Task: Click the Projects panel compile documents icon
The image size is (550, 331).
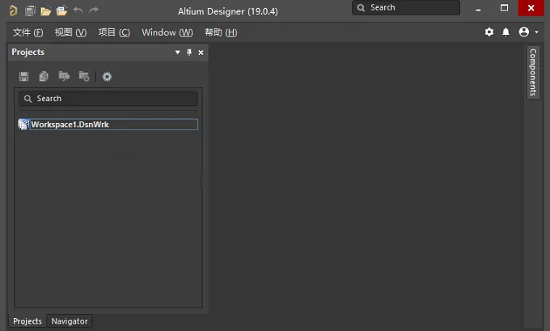Action: point(44,76)
